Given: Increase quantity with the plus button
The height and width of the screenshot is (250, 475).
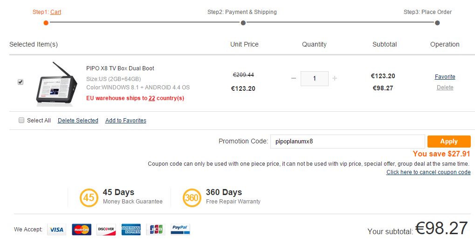Looking at the screenshot, I should tap(335, 78).
